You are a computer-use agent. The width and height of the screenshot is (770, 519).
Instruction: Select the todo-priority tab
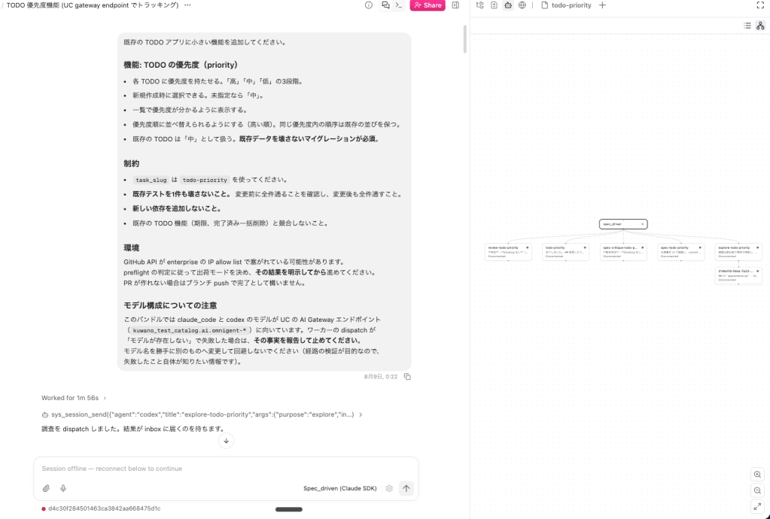[566, 5]
